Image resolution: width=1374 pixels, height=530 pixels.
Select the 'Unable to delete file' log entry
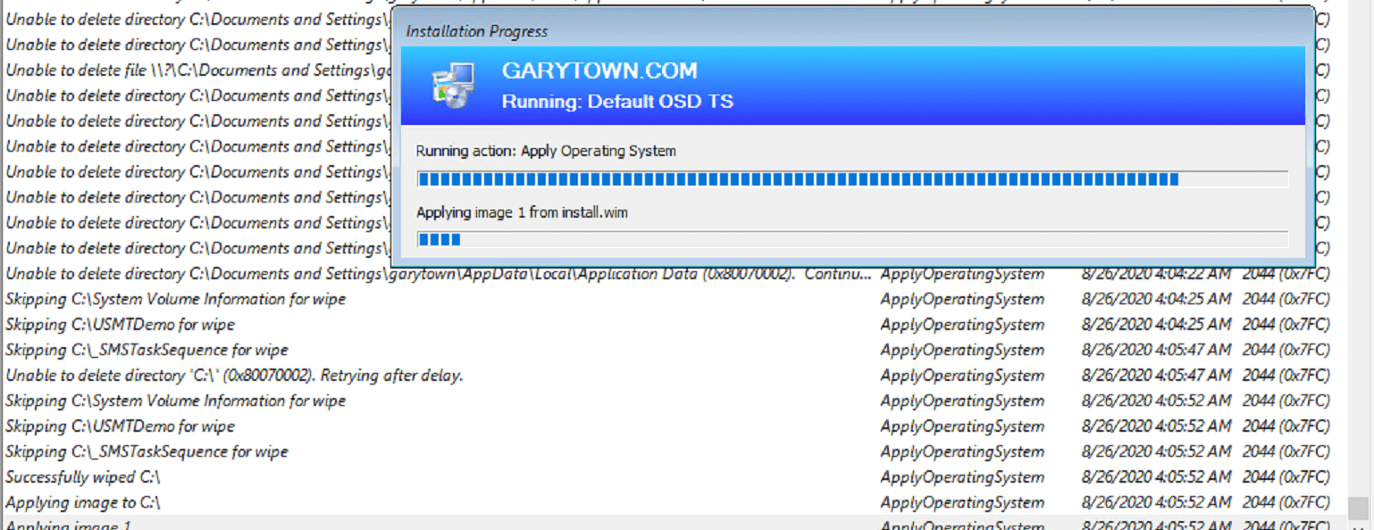coord(197,70)
